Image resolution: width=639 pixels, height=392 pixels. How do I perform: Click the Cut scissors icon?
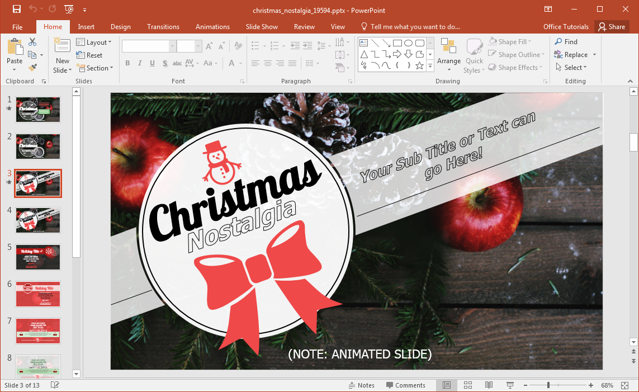[32, 42]
